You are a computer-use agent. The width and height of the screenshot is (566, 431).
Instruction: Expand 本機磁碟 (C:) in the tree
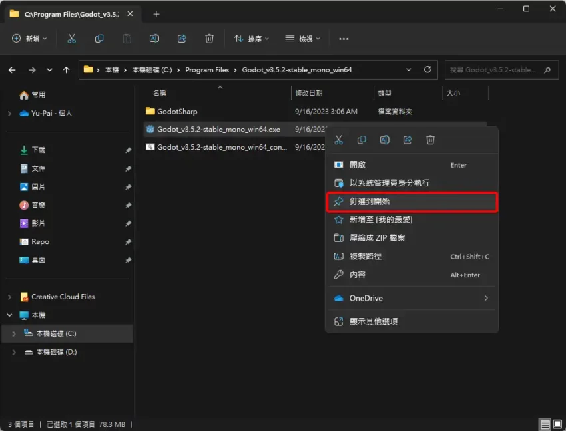[14, 334]
